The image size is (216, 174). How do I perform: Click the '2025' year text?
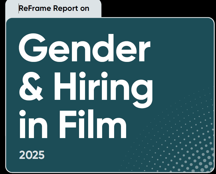click(32, 155)
